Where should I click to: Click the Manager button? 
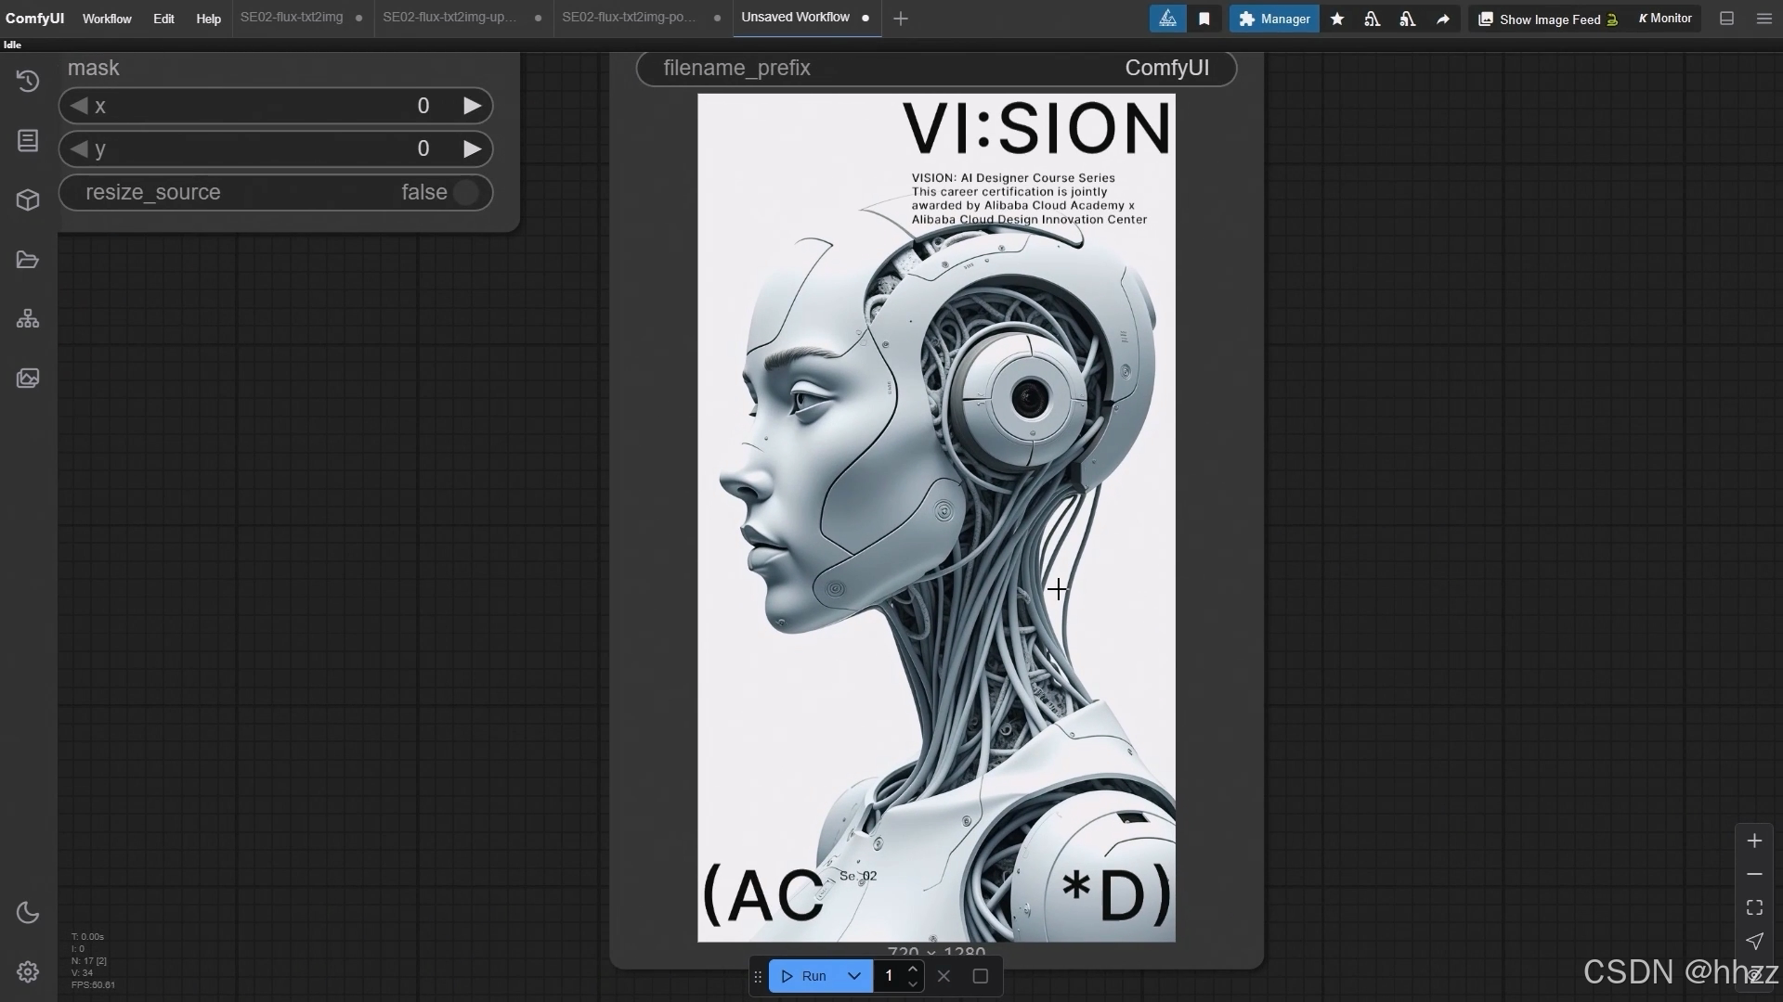pos(1274,19)
